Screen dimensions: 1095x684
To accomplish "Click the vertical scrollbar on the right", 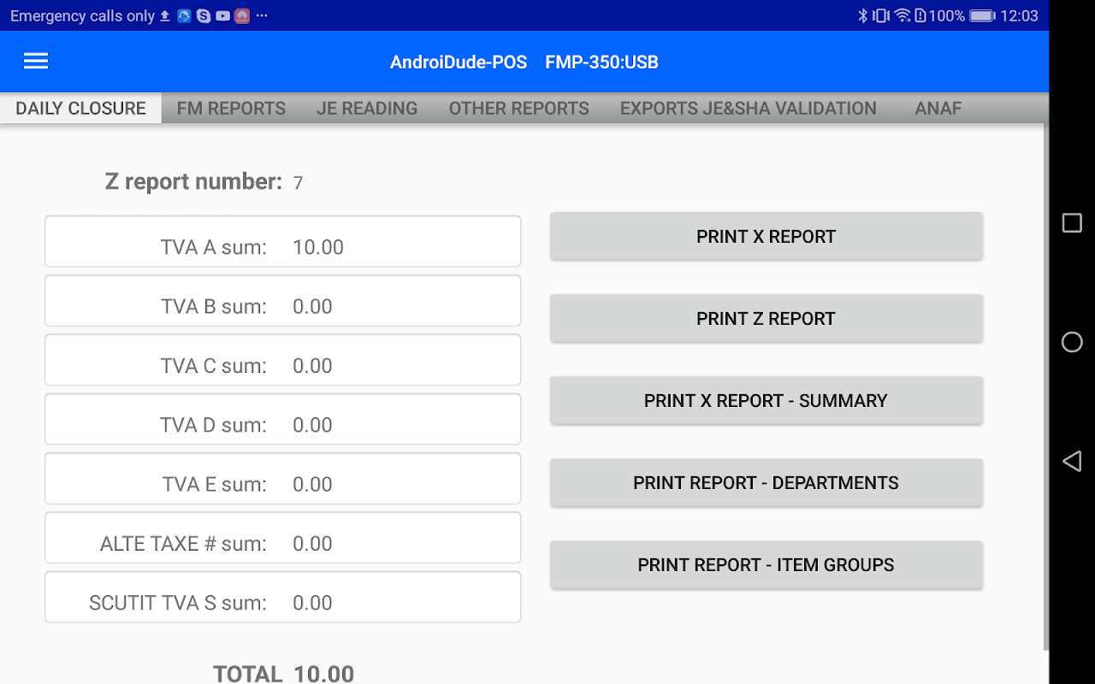I will click(1046, 386).
